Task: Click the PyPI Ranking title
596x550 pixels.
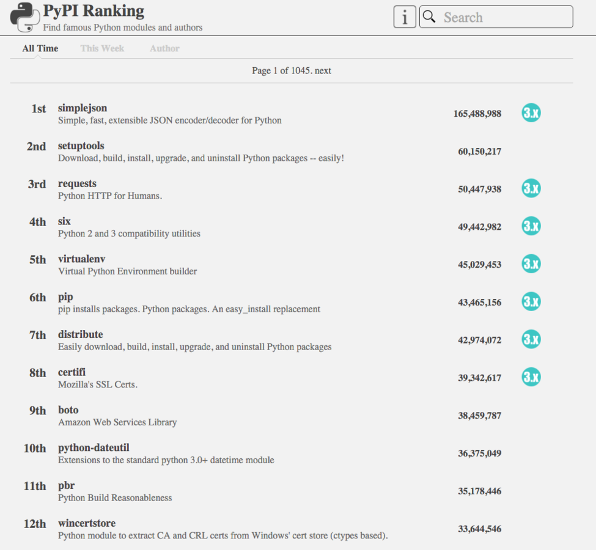Action: pyautogui.click(x=94, y=11)
